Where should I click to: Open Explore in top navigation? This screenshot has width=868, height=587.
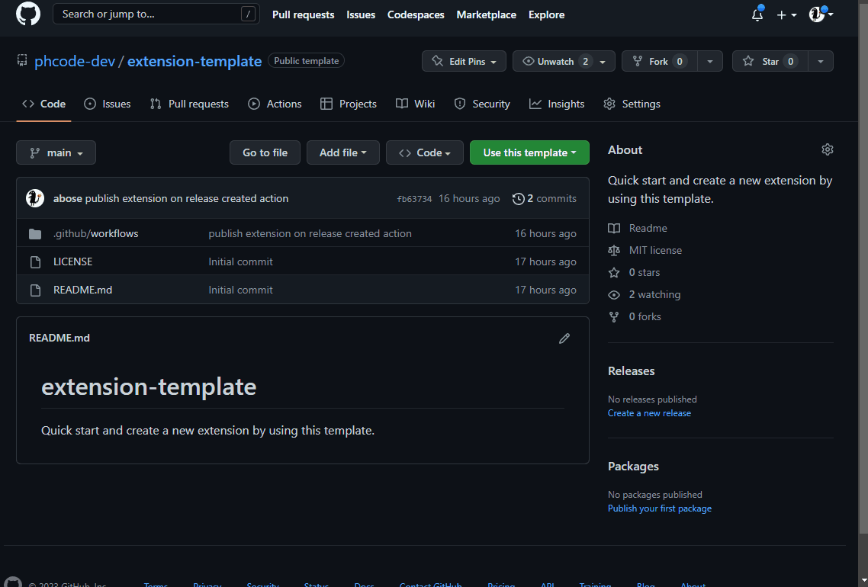pyautogui.click(x=546, y=14)
